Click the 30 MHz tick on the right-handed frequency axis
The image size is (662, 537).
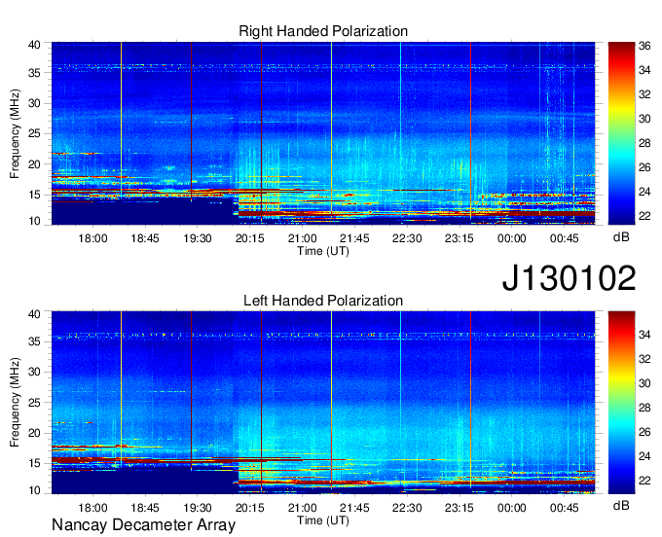click(34, 103)
